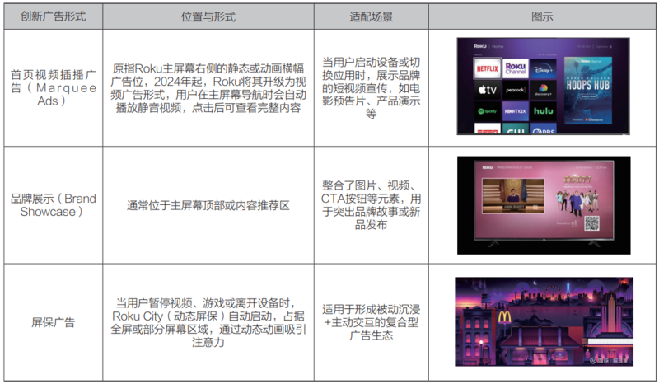Viewport: 659px width, 384px height.
Task: Open the Hulu channel tile
Action: pyautogui.click(x=544, y=110)
